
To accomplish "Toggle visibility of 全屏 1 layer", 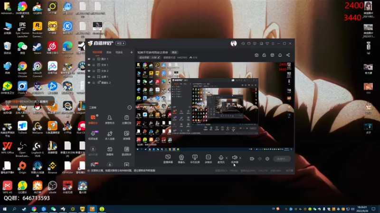I will coord(89,77).
